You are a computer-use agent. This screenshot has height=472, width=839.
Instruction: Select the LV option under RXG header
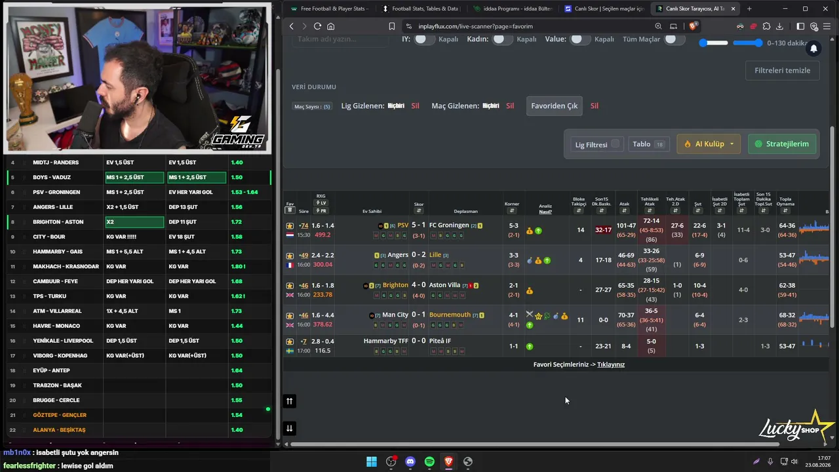(x=321, y=203)
